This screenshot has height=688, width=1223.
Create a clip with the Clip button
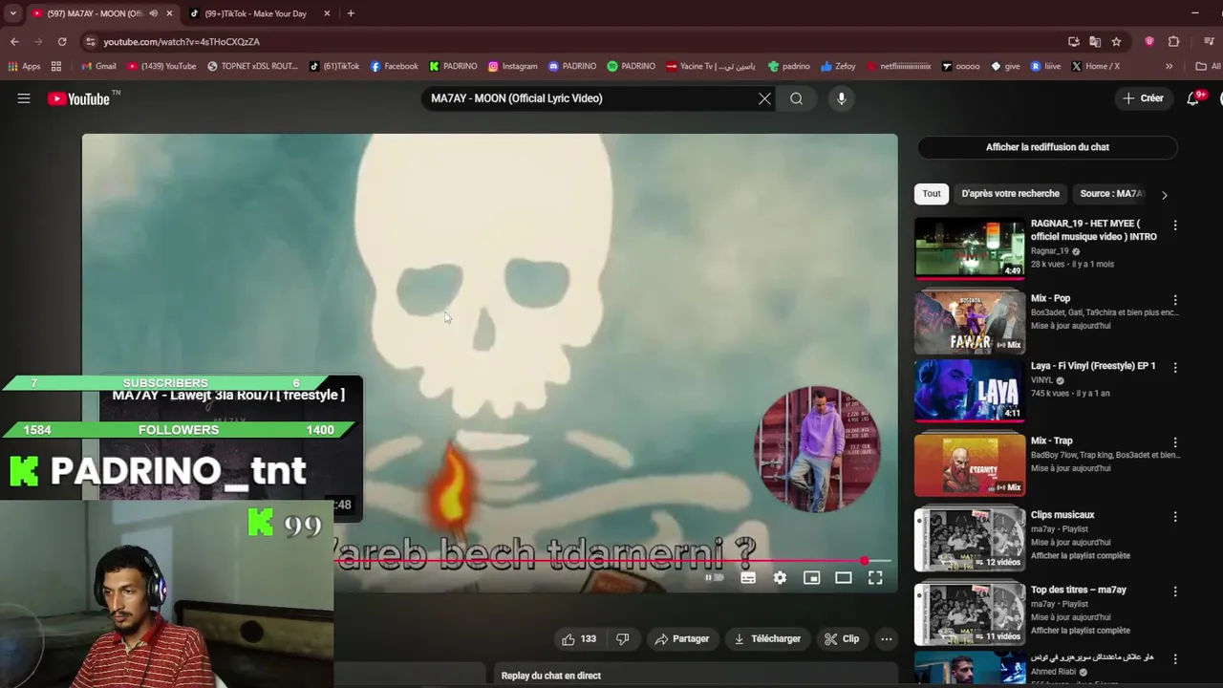point(842,639)
